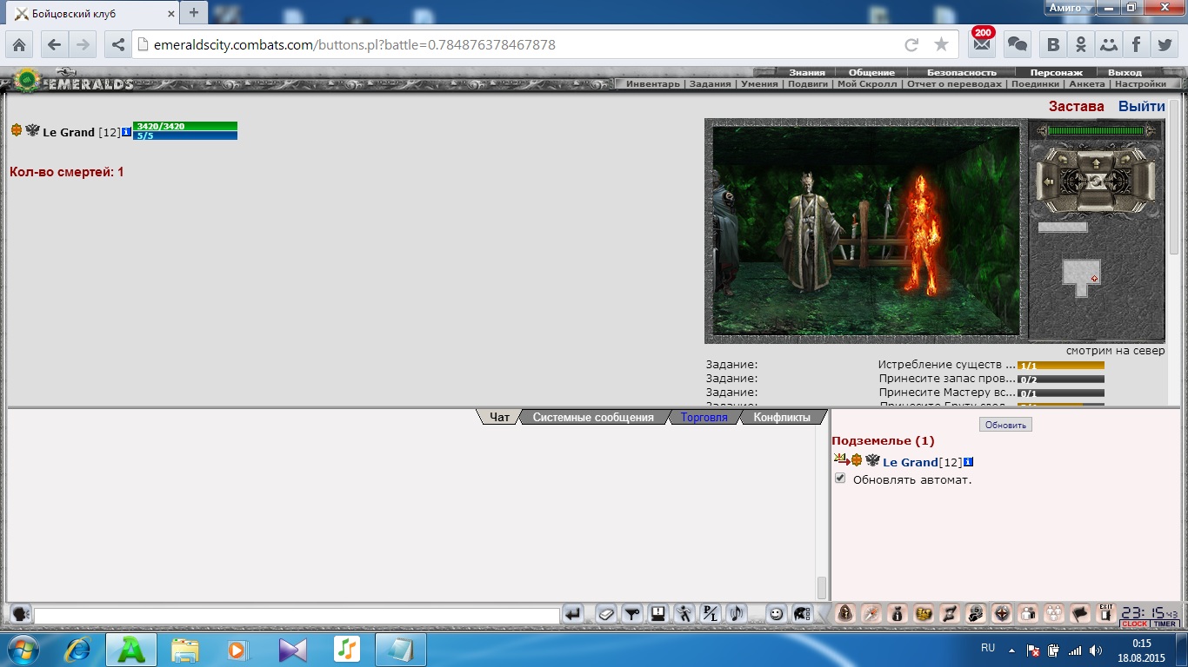Image resolution: width=1188 pixels, height=667 pixels.
Task: Open Le Grand info icon in player list
Action: coord(969,462)
